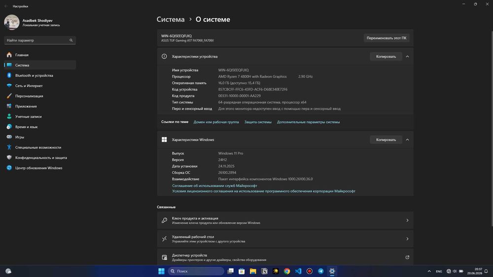This screenshot has height=277, width=493.
Task: Click the processor name AMD Ryzen 7 4800H
Action: pyautogui.click(x=252, y=76)
